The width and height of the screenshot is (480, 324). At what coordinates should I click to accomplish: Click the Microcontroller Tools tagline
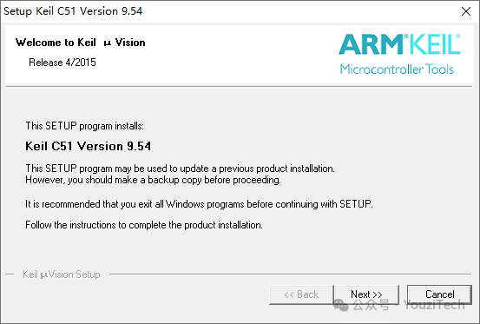(x=397, y=69)
